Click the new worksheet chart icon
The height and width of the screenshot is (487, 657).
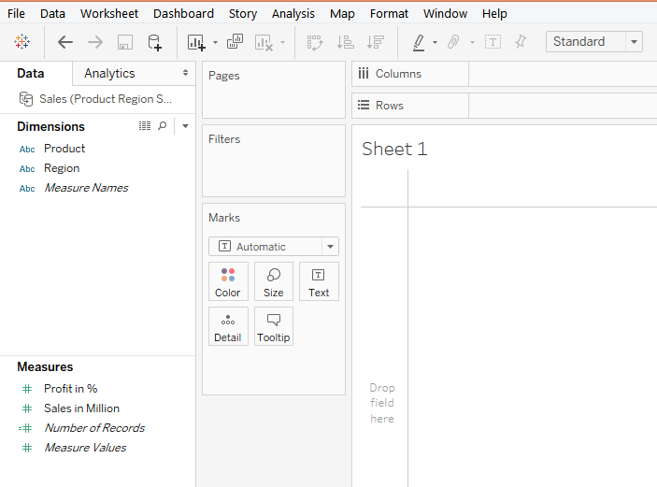click(195, 42)
